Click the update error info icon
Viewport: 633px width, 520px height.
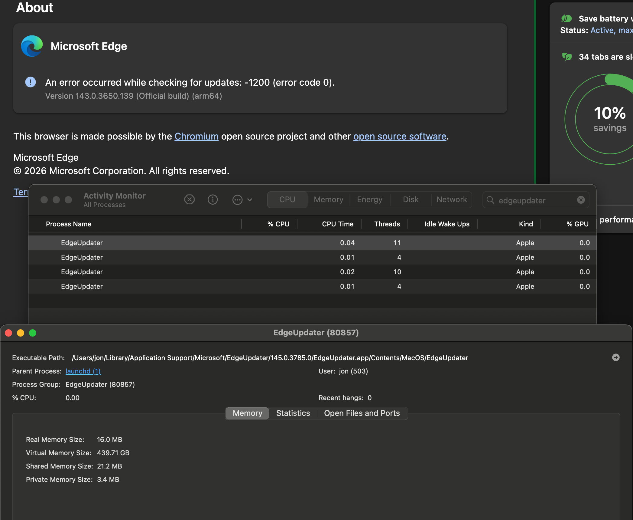pos(31,82)
